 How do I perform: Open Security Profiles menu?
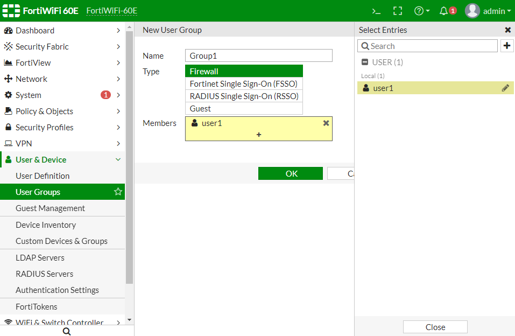[x=62, y=127]
